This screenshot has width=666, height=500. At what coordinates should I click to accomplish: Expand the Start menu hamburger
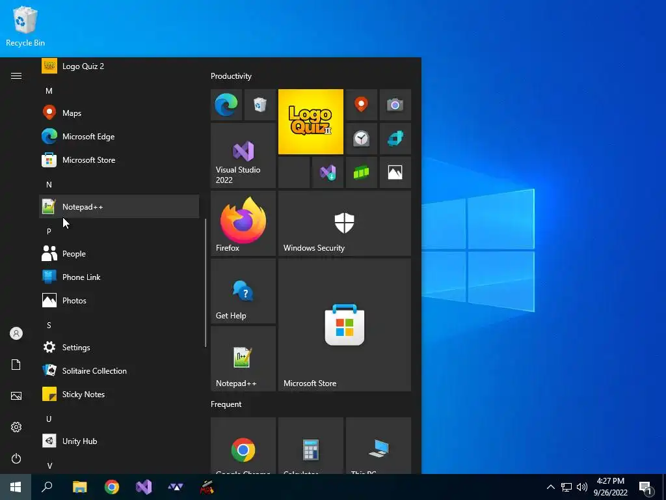16,76
